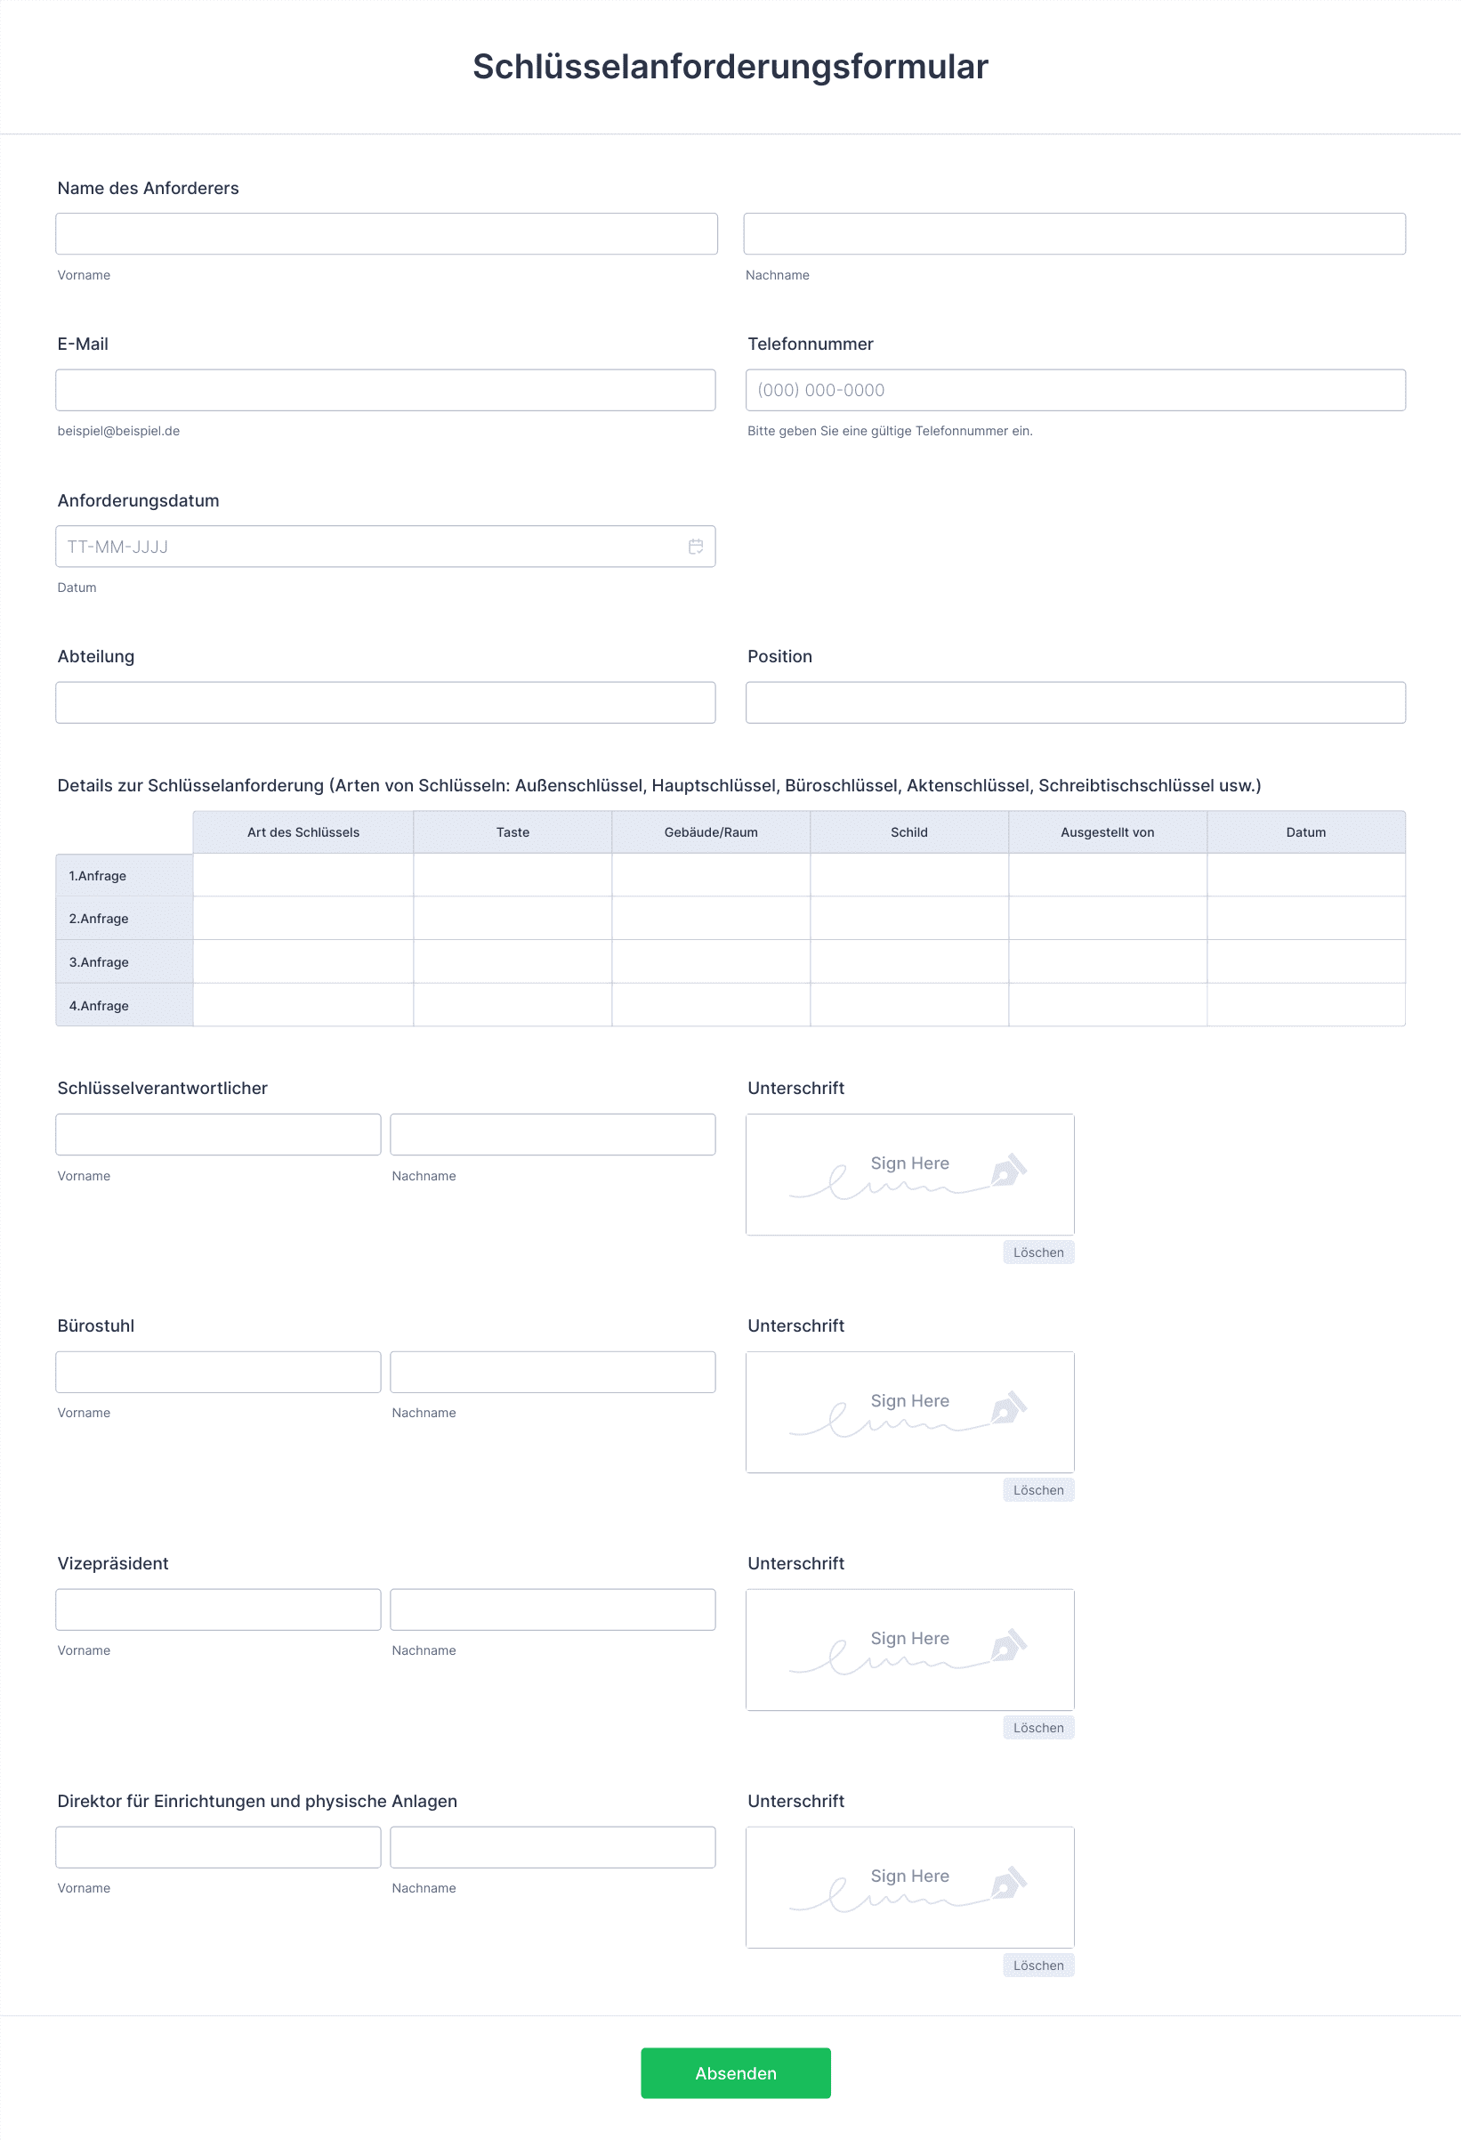The height and width of the screenshot is (2140, 1461).
Task: Click the pen icon in Vizepräsident signature box
Action: [1008, 1646]
